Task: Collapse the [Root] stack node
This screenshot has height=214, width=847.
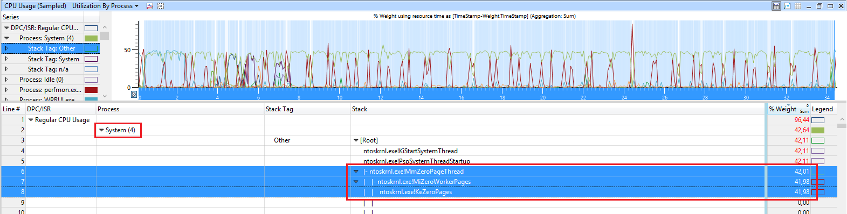Action: coord(356,140)
